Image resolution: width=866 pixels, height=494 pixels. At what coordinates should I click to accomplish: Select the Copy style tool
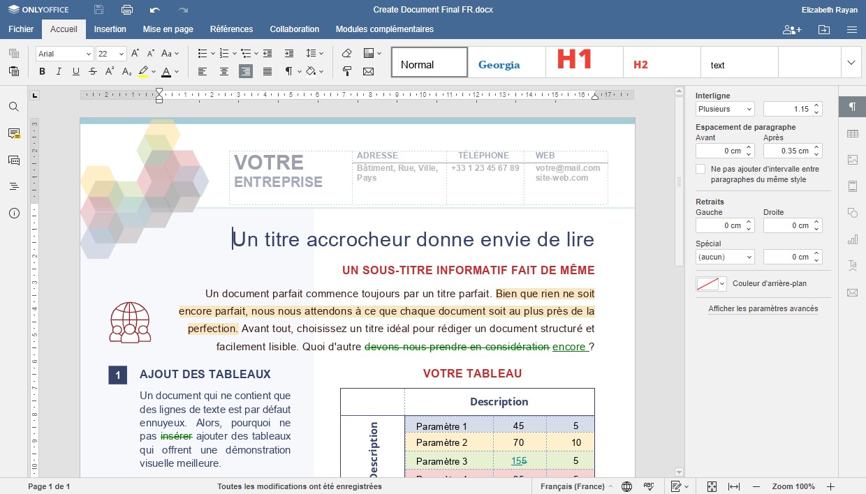click(347, 72)
